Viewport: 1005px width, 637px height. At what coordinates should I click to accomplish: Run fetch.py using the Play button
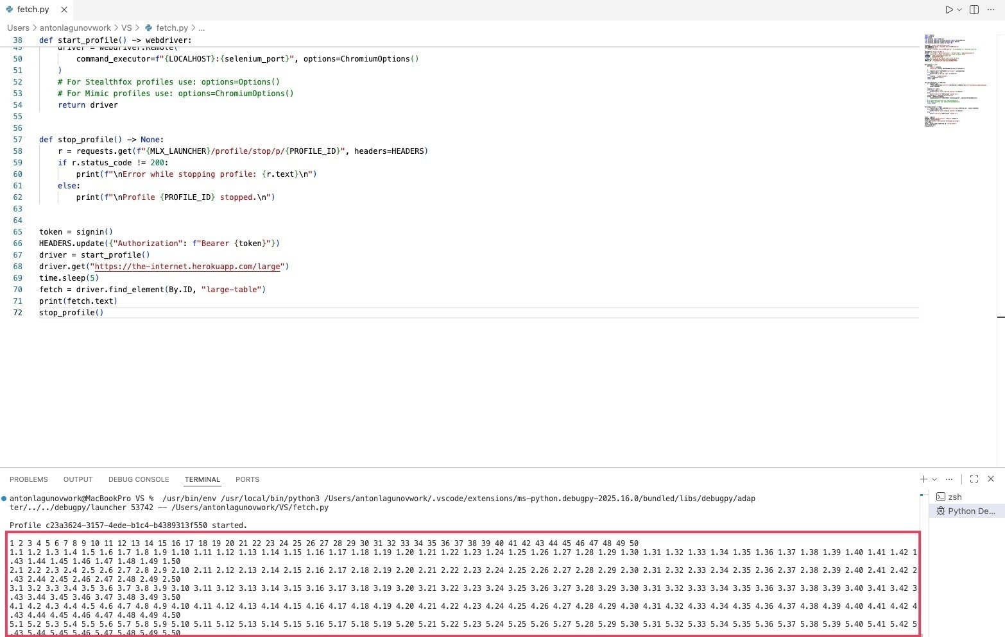949,10
